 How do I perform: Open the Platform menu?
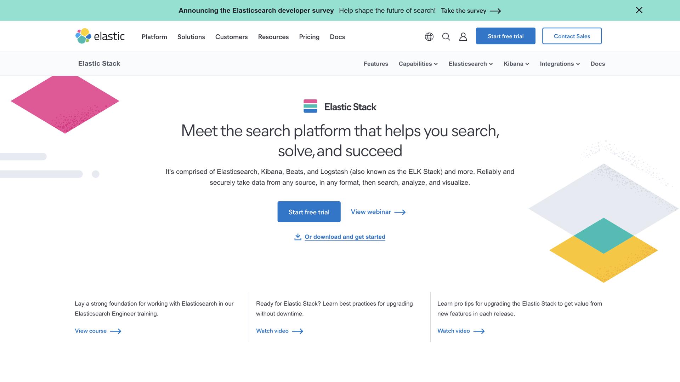coord(154,37)
